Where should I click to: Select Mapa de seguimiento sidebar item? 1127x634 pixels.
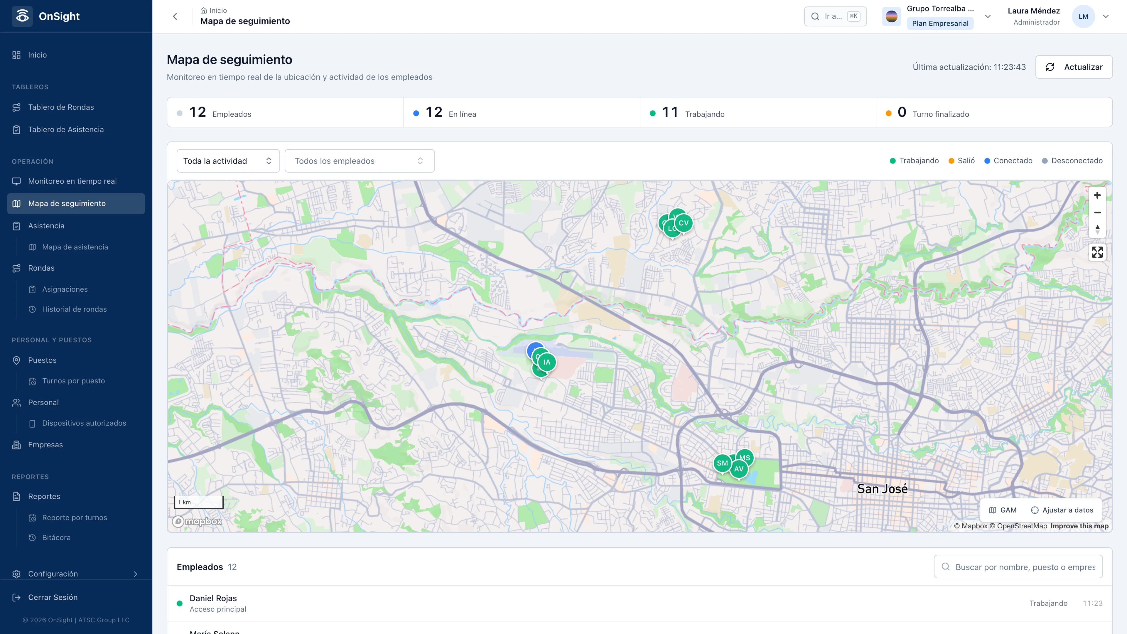(x=76, y=203)
